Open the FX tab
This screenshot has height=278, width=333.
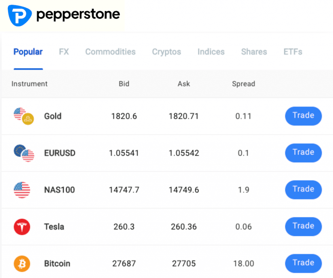tap(64, 52)
